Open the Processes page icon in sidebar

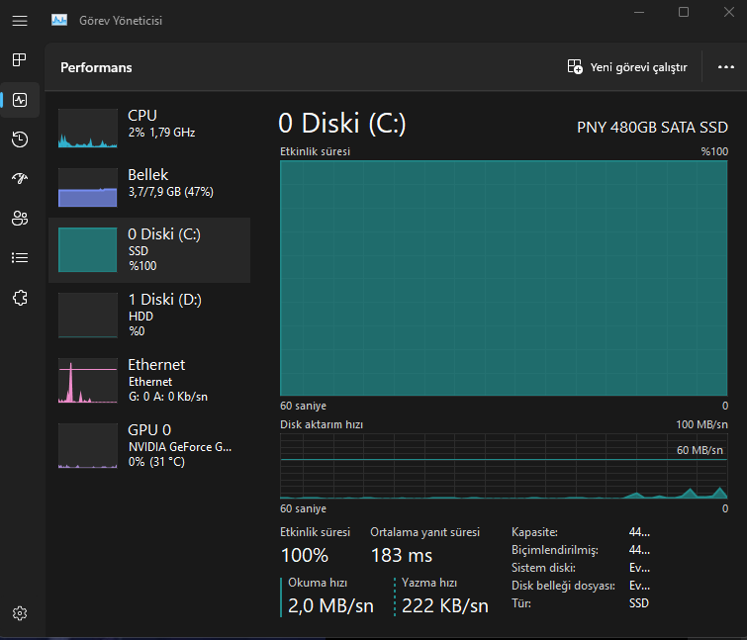tap(20, 60)
